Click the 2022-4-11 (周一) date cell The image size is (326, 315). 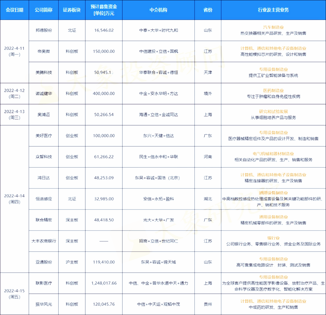coord(14,51)
